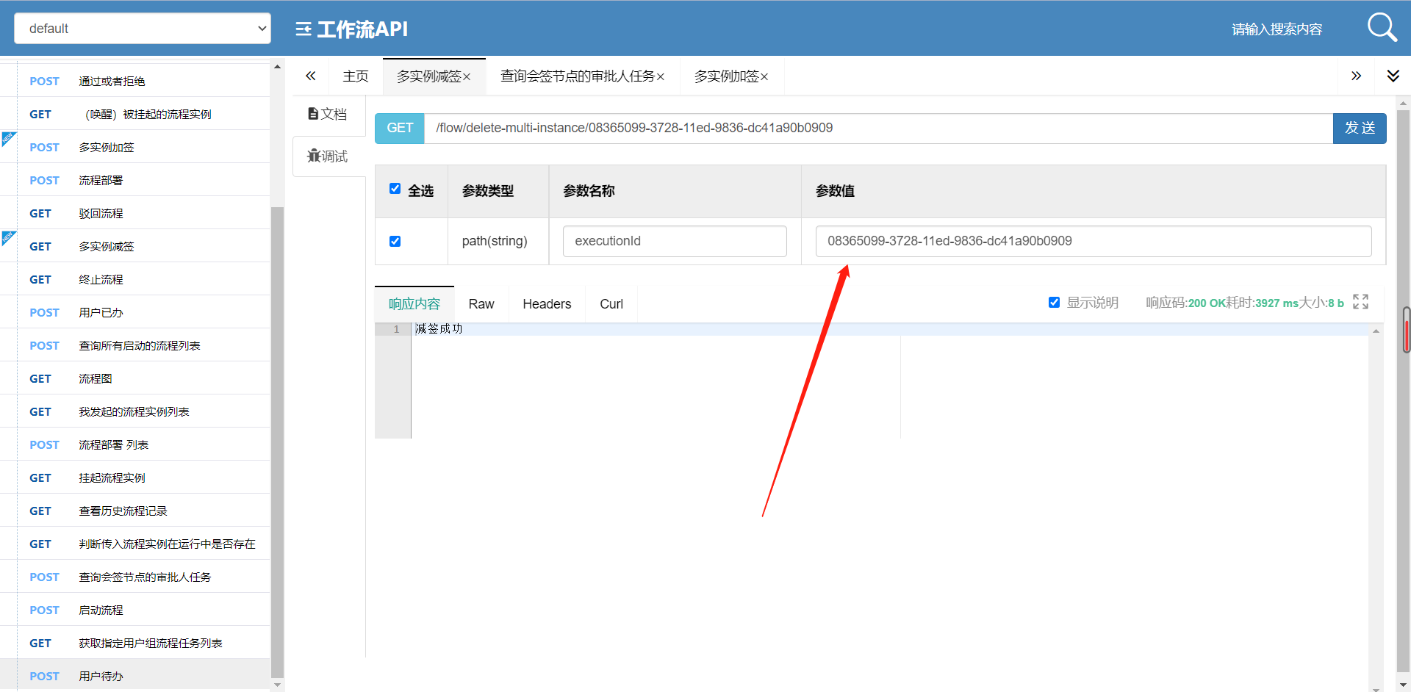
Task: Close the 查询会签节点的审批人任务 tab
Action: [661, 76]
